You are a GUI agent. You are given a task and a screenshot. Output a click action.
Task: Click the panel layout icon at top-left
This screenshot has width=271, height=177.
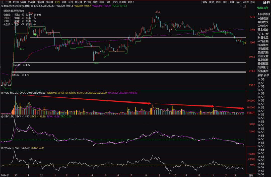3,2
